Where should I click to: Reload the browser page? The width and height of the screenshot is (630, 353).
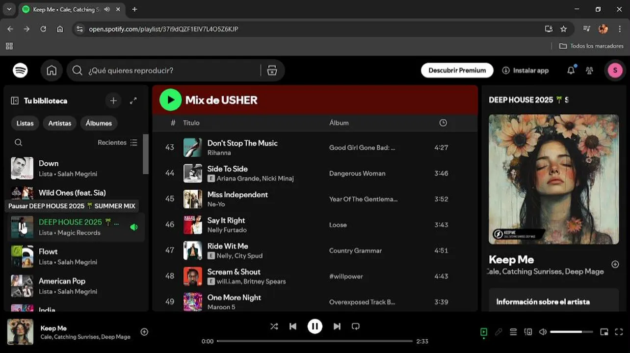coord(43,29)
